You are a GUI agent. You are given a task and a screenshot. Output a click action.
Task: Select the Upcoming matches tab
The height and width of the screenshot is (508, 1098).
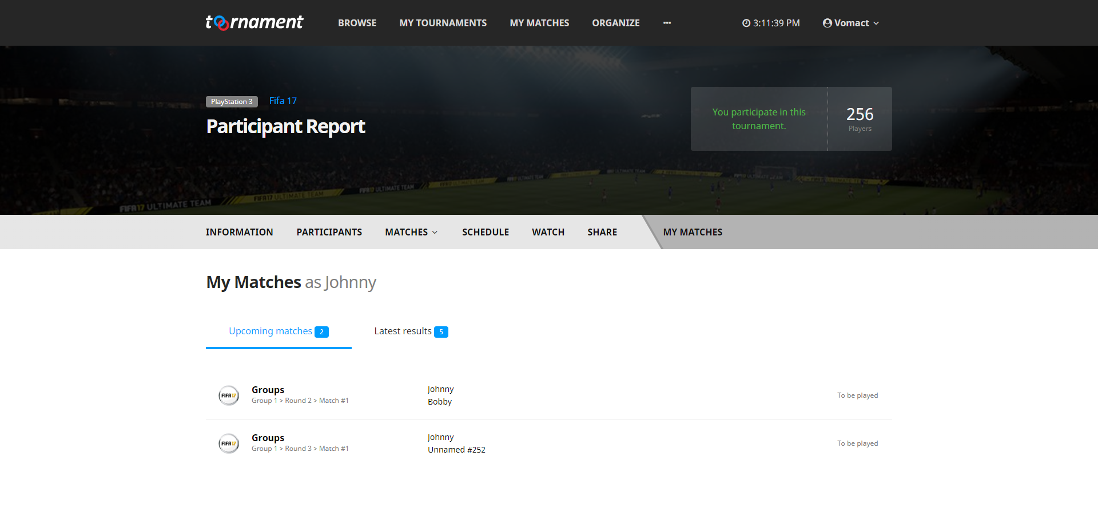pos(279,331)
